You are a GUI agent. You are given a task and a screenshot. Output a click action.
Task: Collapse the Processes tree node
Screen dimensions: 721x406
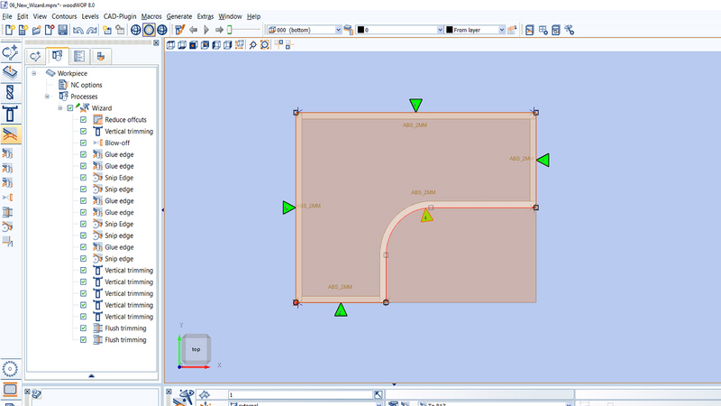[x=47, y=97]
